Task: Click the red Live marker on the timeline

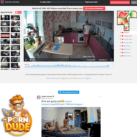Action: (27, 64)
